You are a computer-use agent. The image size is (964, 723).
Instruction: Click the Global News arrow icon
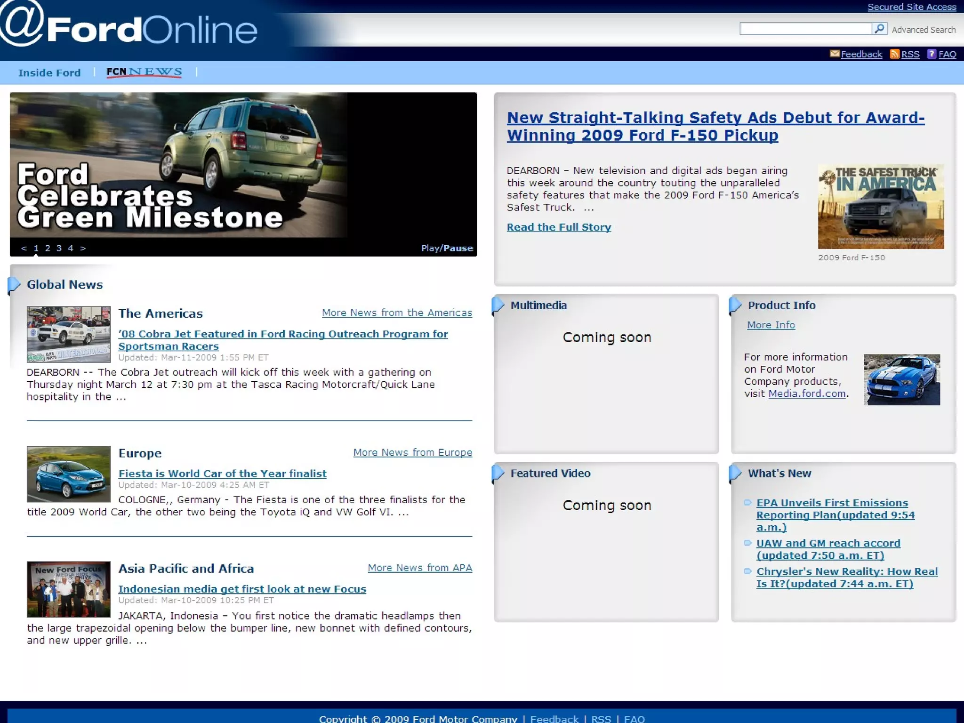[14, 284]
